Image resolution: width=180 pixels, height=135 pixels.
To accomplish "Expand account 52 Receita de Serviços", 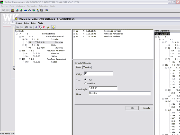I will 74,31.
